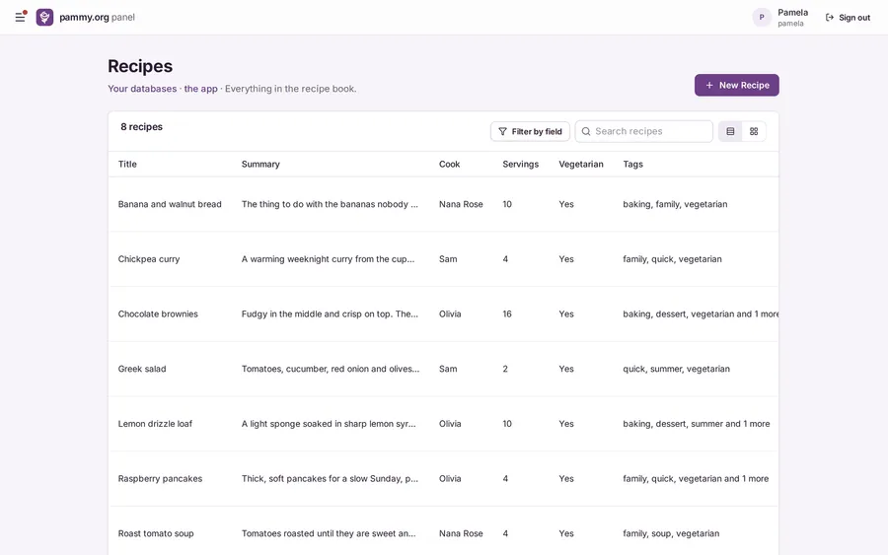888x555 pixels.
Task: Open the Chickpea curry recipe
Action: tap(149, 259)
